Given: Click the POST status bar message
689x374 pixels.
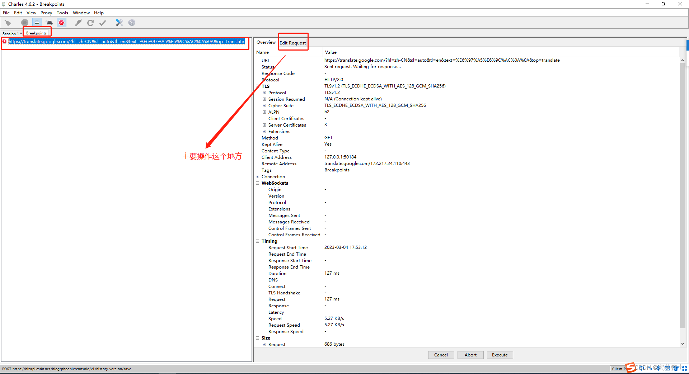Looking at the screenshot, I should point(67,369).
